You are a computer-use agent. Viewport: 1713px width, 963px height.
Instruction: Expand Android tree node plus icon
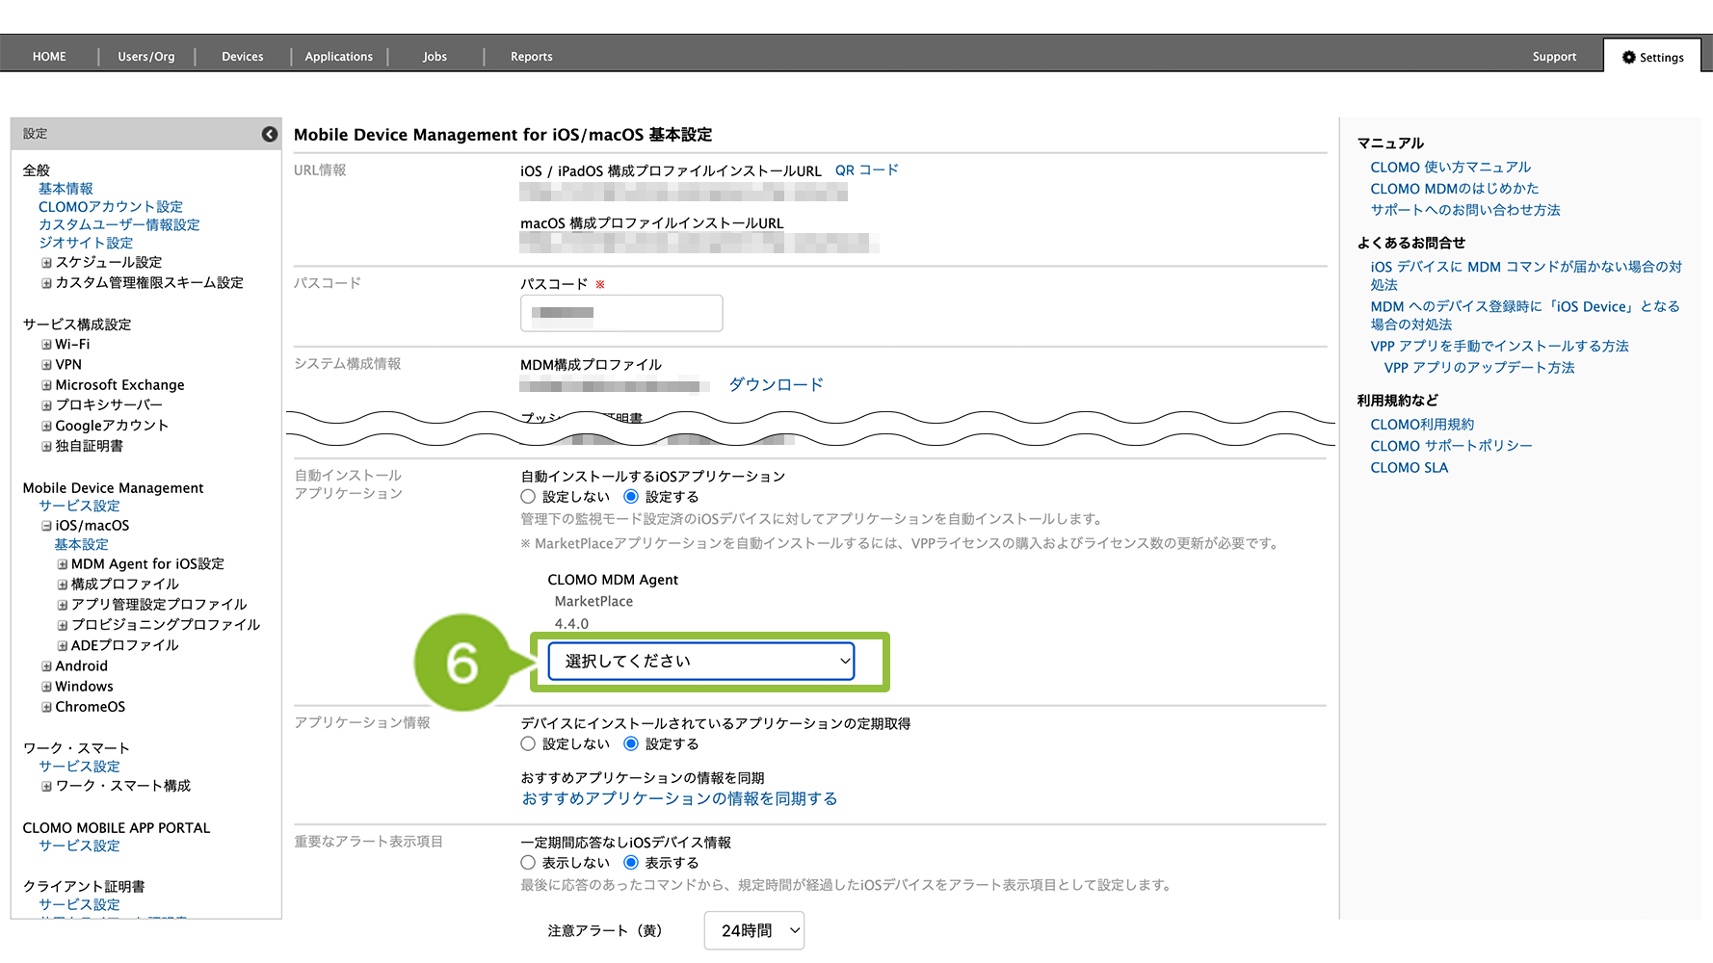pyautogui.click(x=46, y=666)
